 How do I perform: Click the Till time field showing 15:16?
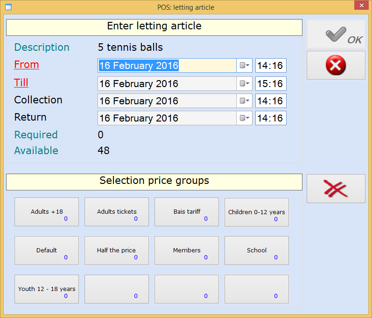tap(271, 84)
